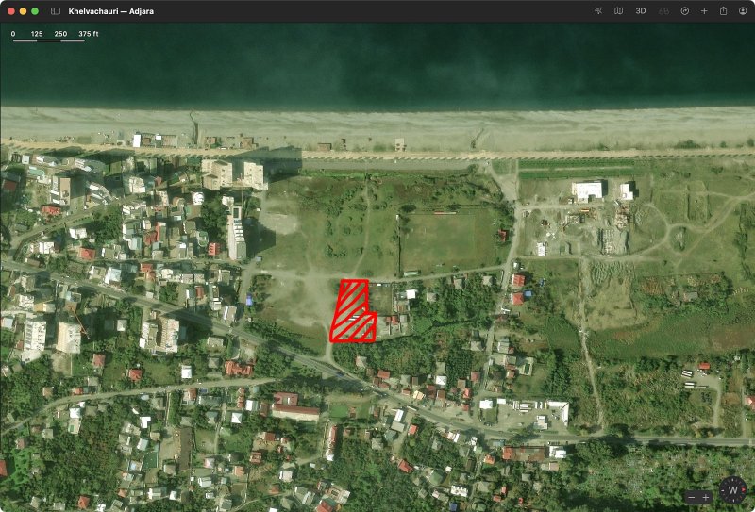Viewport: 755px width, 512px height.
Task: Click the current location arrow icon
Action: pos(598,11)
